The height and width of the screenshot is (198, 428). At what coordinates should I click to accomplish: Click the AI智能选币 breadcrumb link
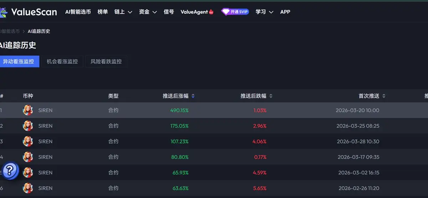click(10, 31)
